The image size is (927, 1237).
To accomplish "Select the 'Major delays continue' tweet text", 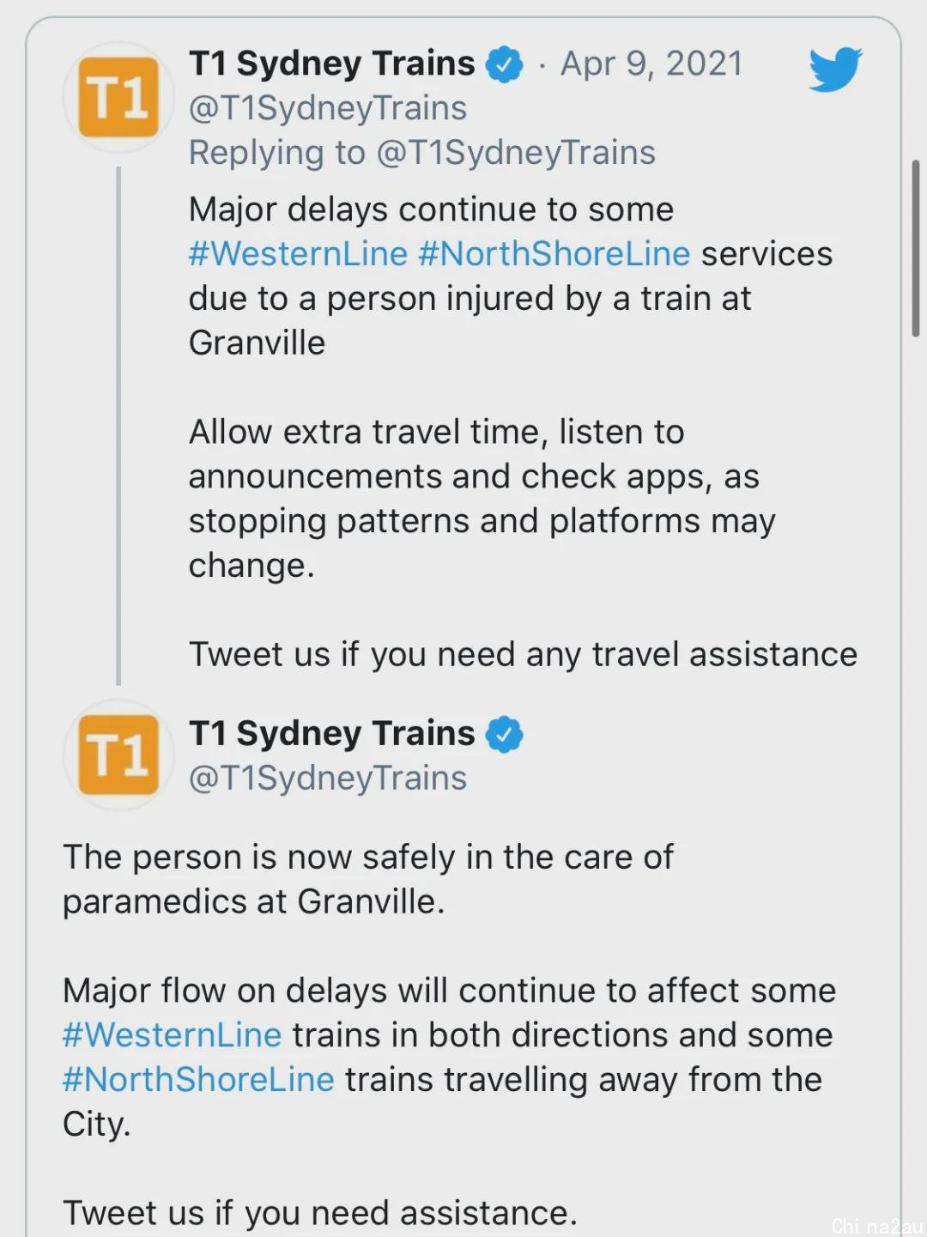I will (x=523, y=432).
